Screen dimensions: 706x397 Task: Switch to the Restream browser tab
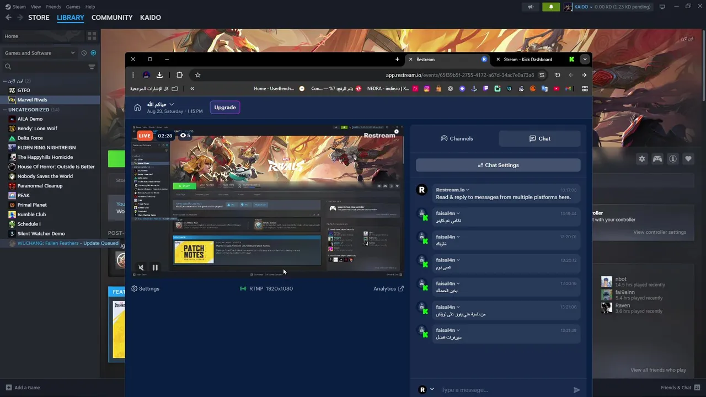(x=447, y=59)
